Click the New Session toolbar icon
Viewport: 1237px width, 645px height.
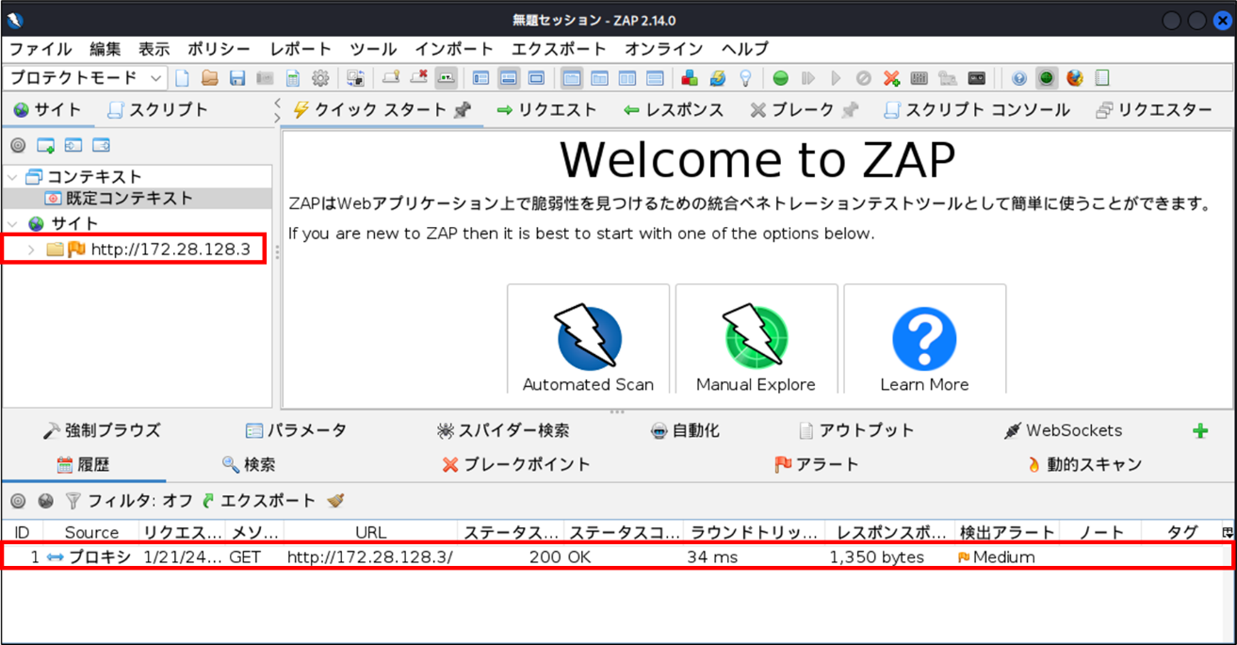pos(183,78)
